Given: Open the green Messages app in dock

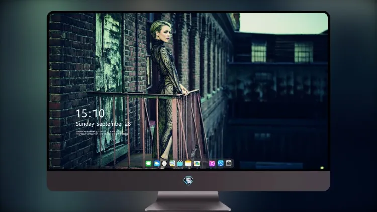Looking at the screenshot, I should [149, 164].
